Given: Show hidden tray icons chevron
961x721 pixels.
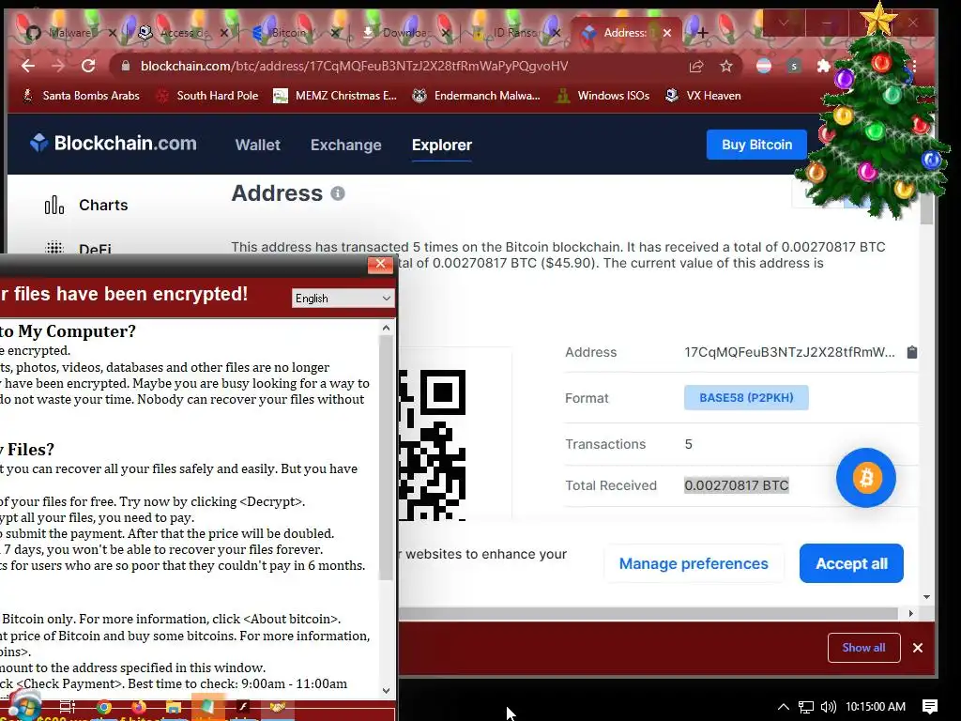Looking at the screenshot, I should [784, 706].
